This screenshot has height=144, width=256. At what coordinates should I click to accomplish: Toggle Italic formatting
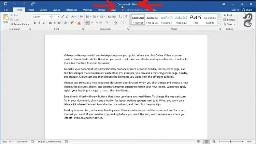39,23
